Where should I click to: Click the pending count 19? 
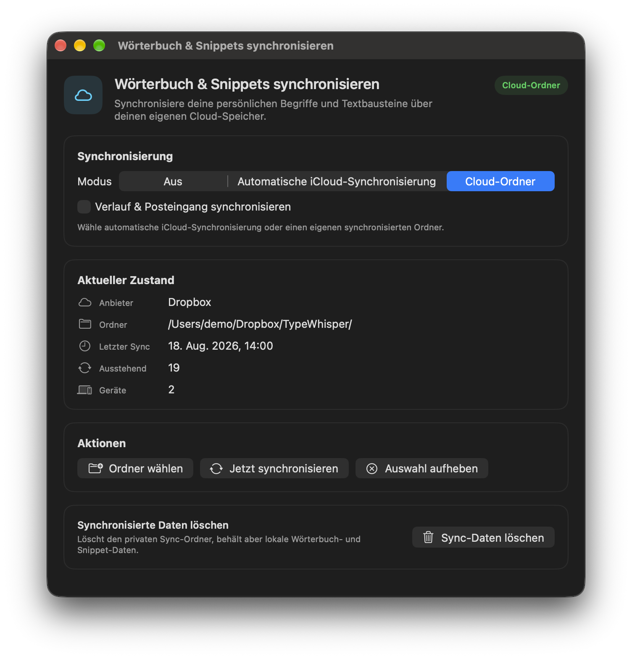coord(174,368)
